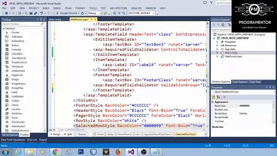Open the Output panel tab

click(x=43, y=140)
